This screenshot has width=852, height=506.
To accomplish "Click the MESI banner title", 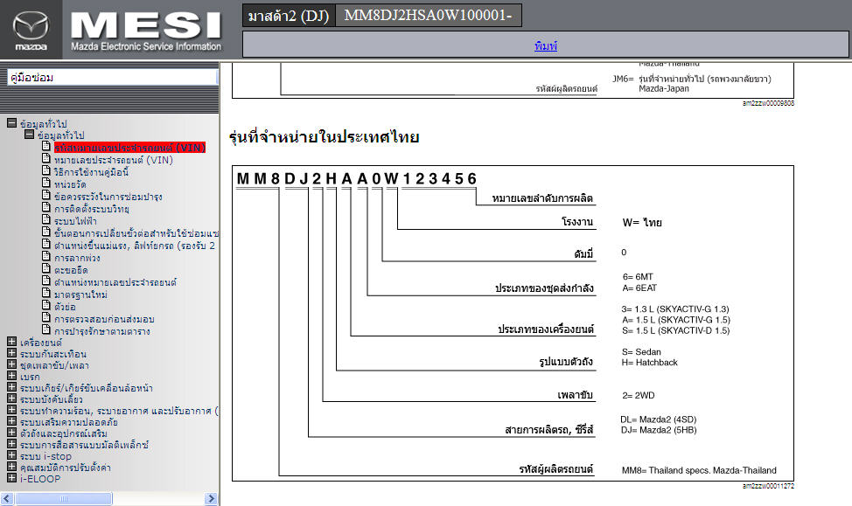I will pyautogui.click(x=145, y=25).
